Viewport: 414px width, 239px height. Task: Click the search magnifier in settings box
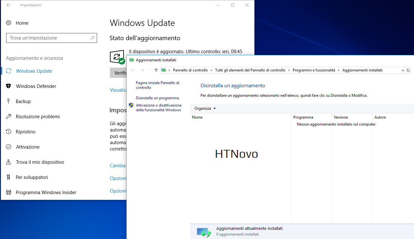click(92, 38)
